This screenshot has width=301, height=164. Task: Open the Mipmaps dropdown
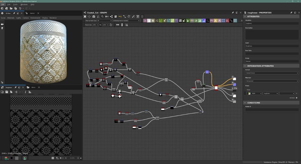click(x=272, y=81)
